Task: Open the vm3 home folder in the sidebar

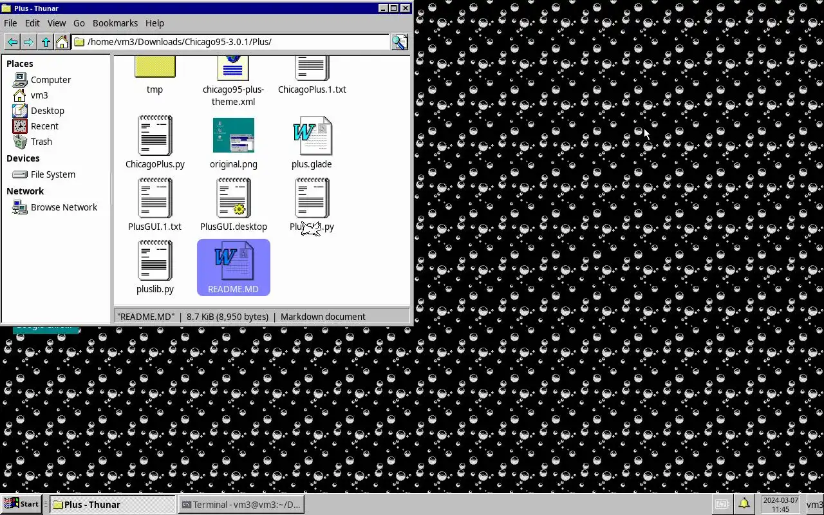Action: click(39, 95)
